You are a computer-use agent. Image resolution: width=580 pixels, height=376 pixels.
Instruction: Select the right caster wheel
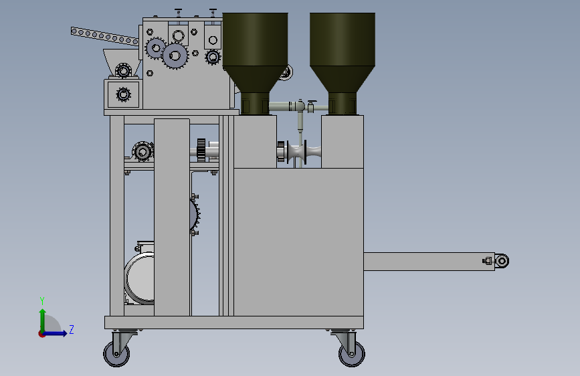pyautogui.click(x=352, y=354)
